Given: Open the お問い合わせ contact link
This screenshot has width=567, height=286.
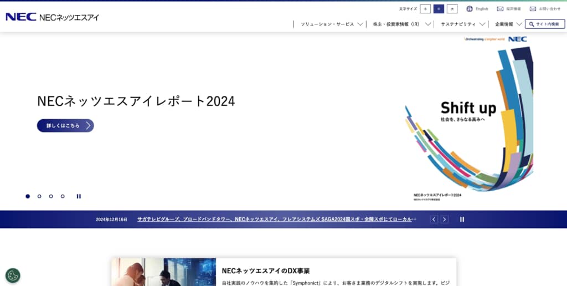Looking at the screenshot, I should (550, 9).
